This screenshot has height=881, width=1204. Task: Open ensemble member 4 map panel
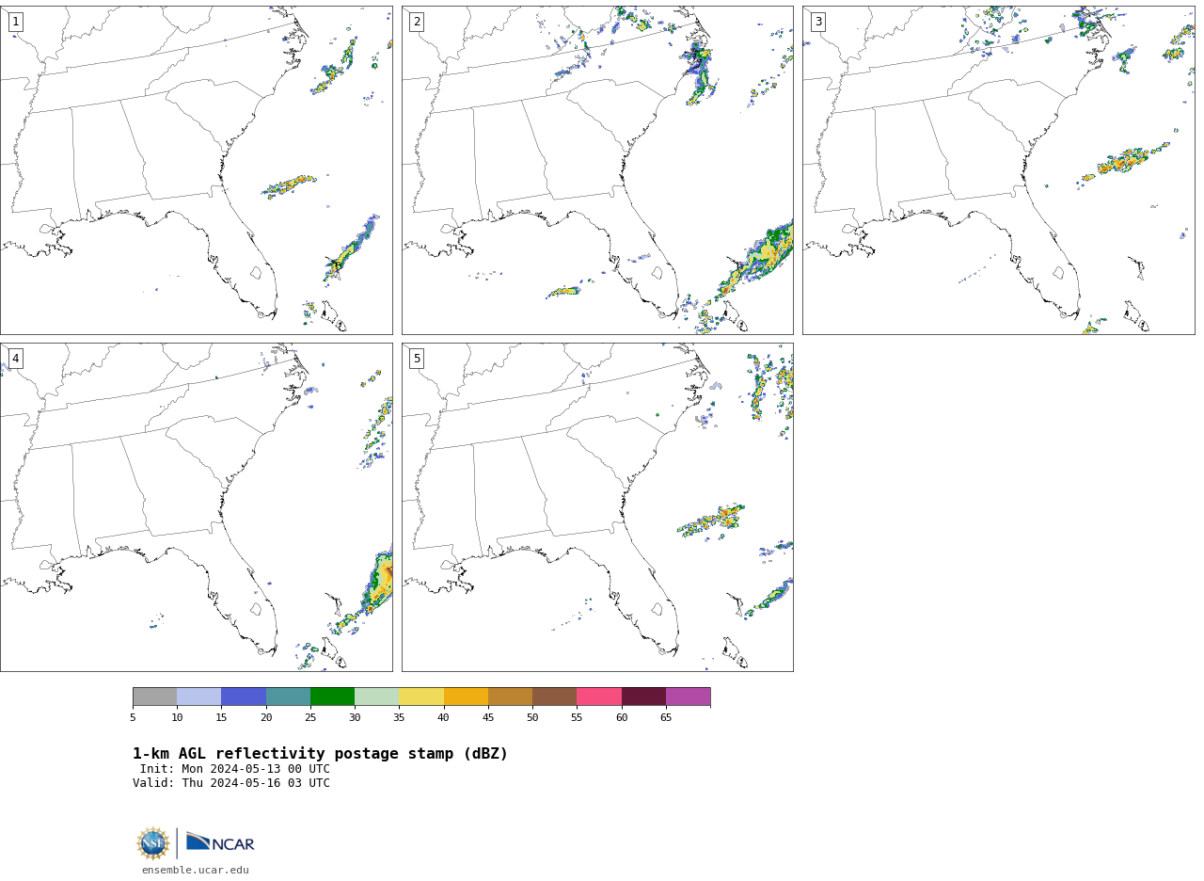(x=197, y=507)
